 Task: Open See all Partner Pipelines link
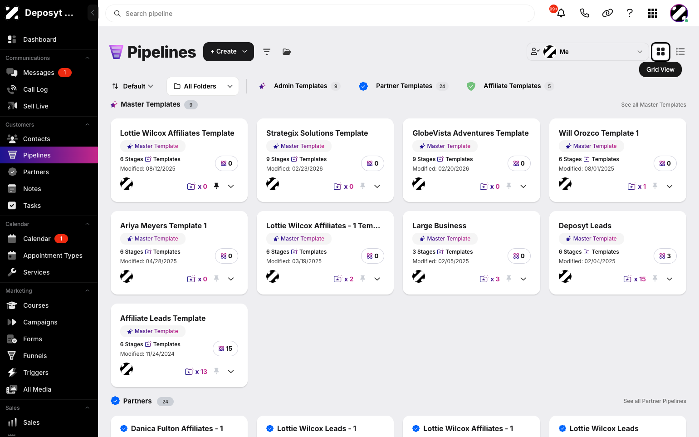point(655,401)
